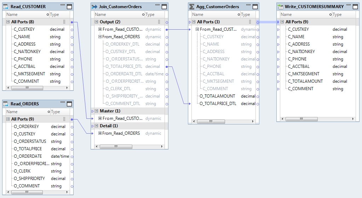Select O_ORDERDATE port in Read_ORDERS
The height and width of the screenshot is (198, 362).
(28, 156)
